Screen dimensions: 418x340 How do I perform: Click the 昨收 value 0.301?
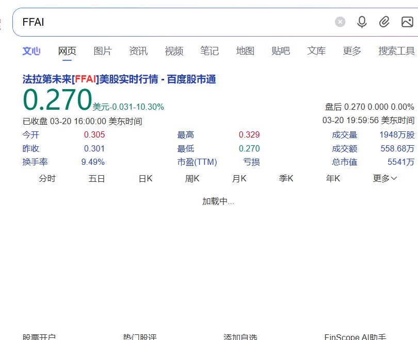(x=94, y=148)
